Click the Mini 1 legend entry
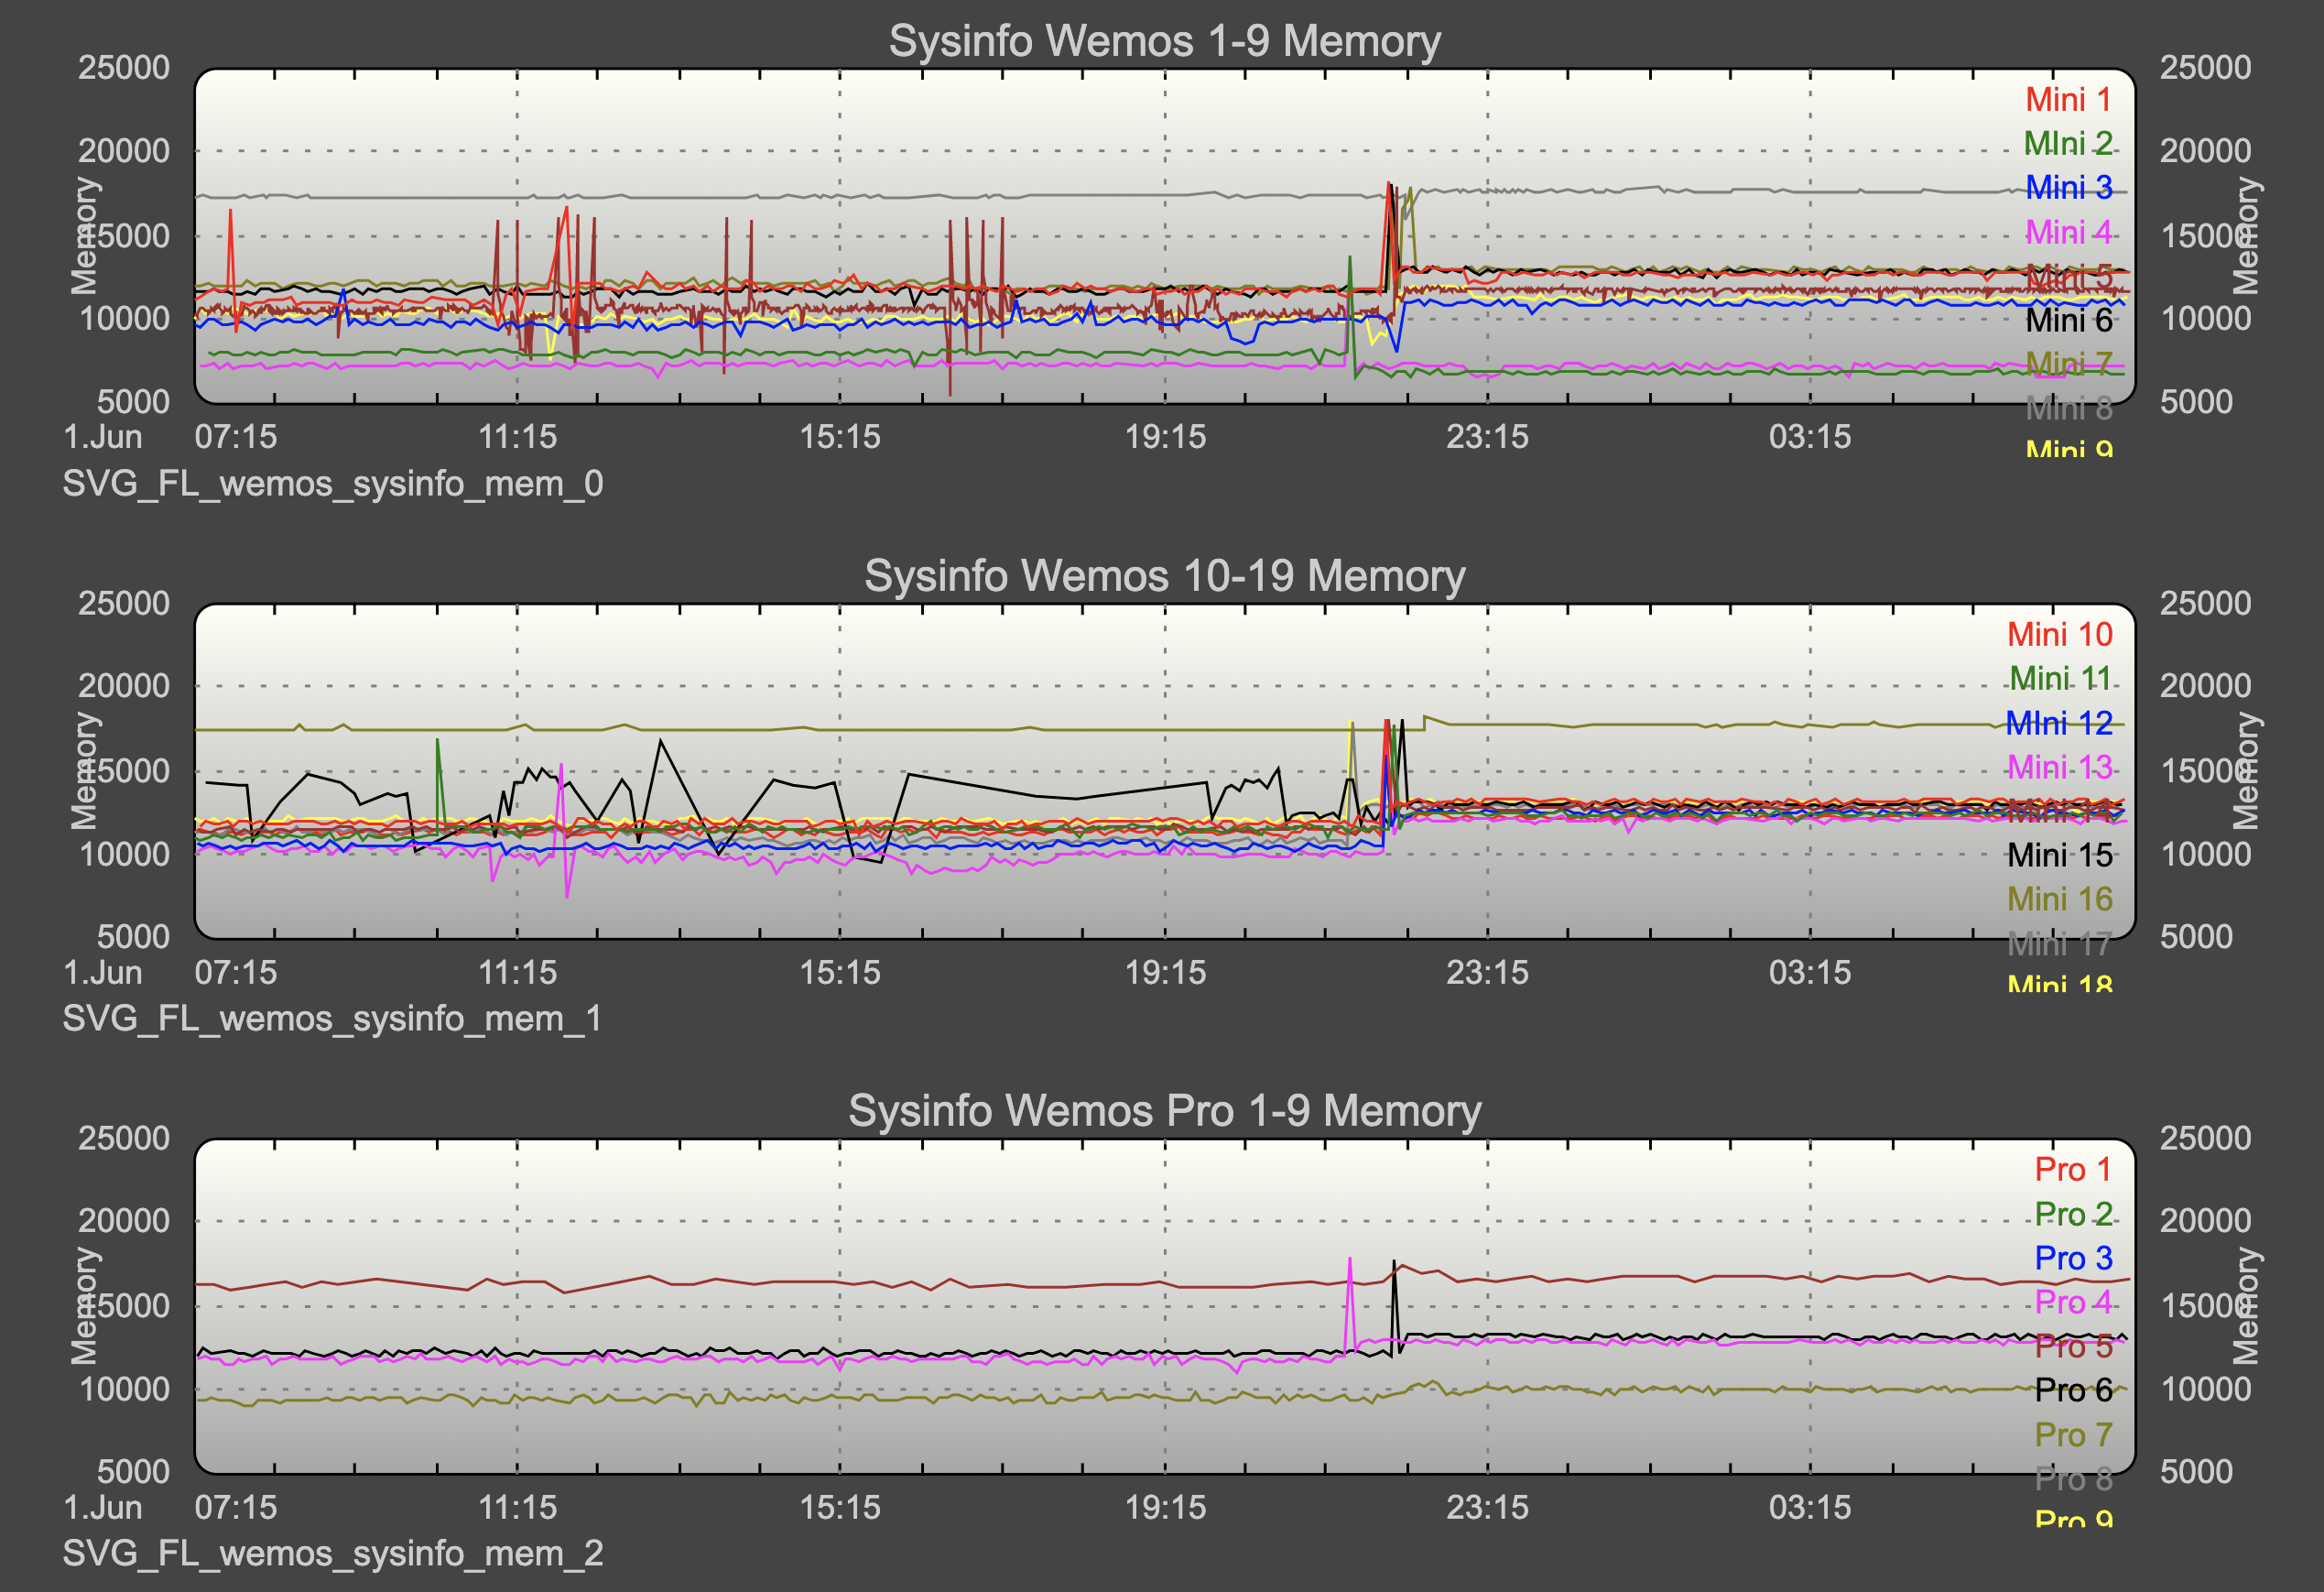 2068,100
